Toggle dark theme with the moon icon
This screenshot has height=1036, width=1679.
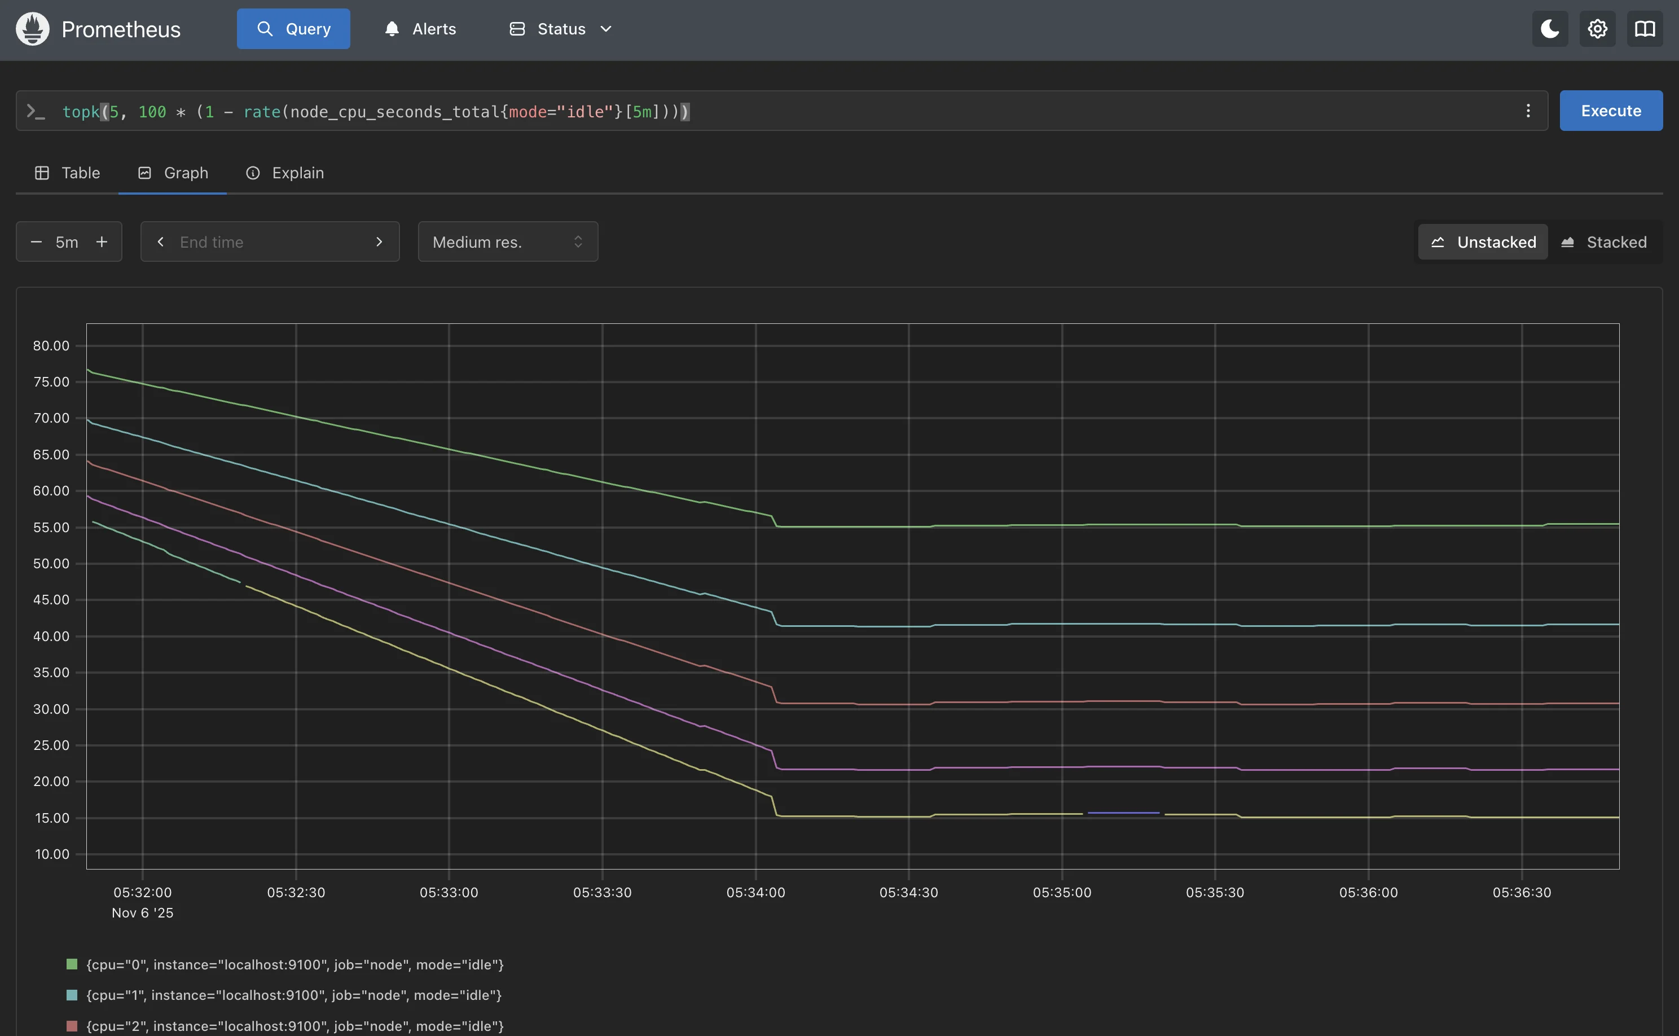(1550, 29)
